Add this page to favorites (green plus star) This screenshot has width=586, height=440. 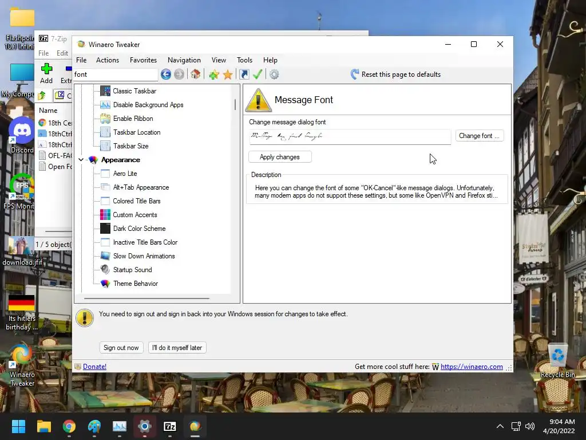click(214, 74)
